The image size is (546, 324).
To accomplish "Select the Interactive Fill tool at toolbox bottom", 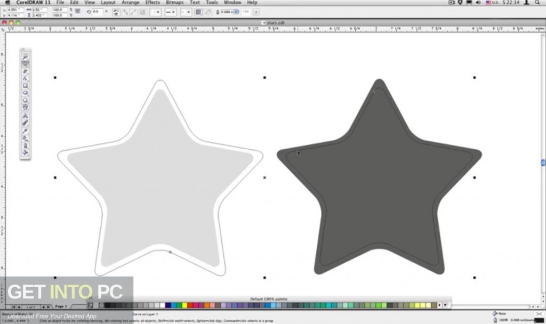I will pos(25,153).
